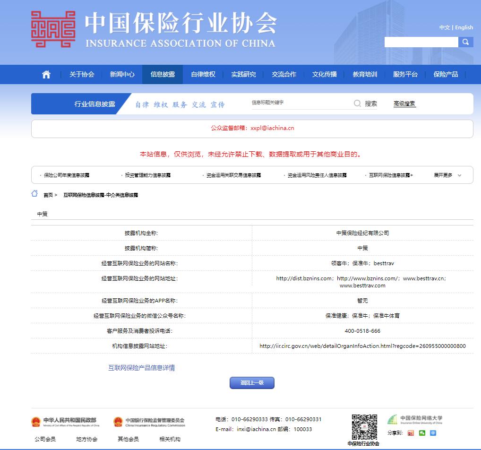Open 资金运用风险责任人信息披露 category
The height and width of the screenshot is (450, 481).
(x=317, y=175)
